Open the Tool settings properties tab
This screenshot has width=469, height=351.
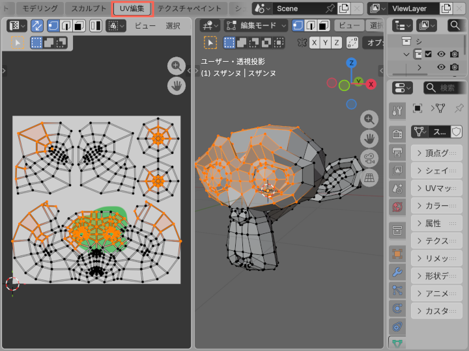pyautogui.click(x=397, y=110)
